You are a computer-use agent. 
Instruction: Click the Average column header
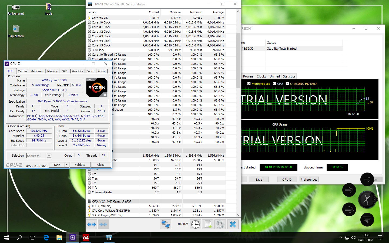(x=215, y=12)
